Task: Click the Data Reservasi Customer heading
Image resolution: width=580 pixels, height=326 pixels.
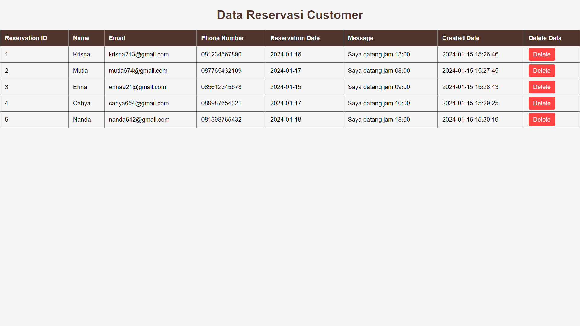Action: coord(290,15)
